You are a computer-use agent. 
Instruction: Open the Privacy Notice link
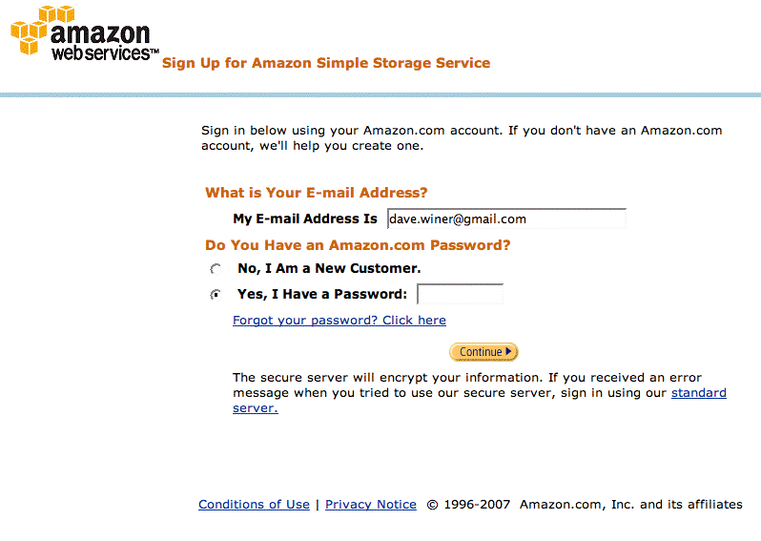(x=370, y=505)
